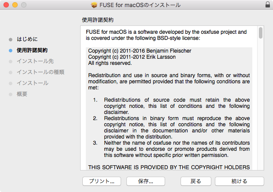Click license condition number 1 text
The width and height of the screenshot is (273, 192).
pos(177,106)
